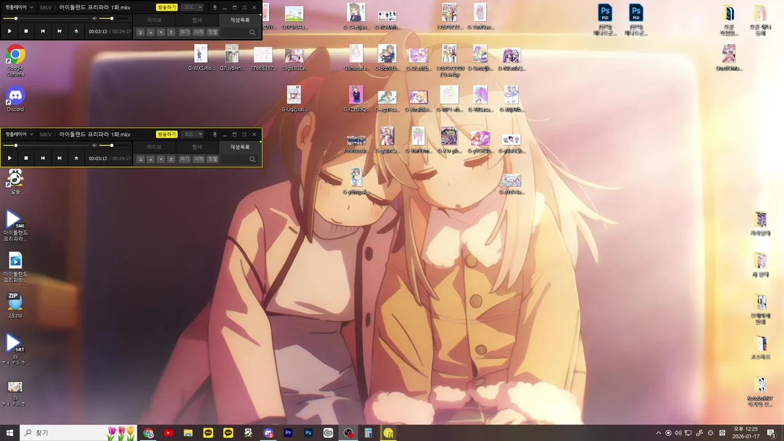Image resolution: width=784 pixels, height=441 pixels.
Task: Stop playback in the upper PotPlayer window
Action: tap(26, 31)
